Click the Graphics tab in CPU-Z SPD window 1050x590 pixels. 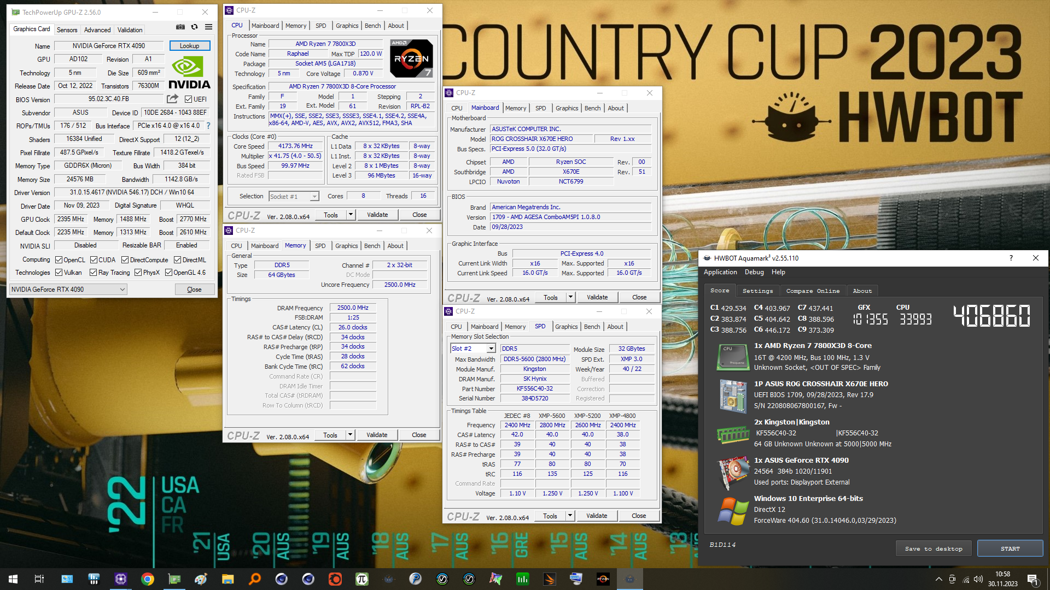(x=566, y=327)
